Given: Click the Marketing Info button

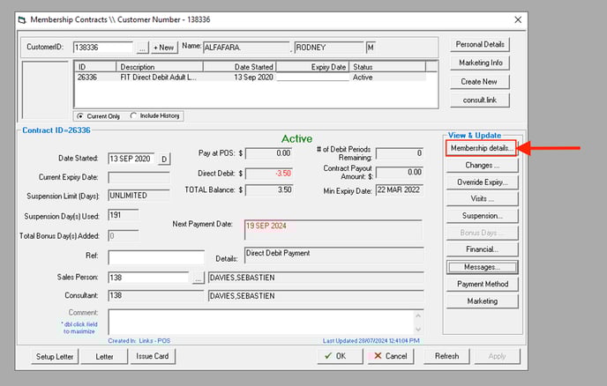Looking at the screenshot, I should [x=480, y=63].
